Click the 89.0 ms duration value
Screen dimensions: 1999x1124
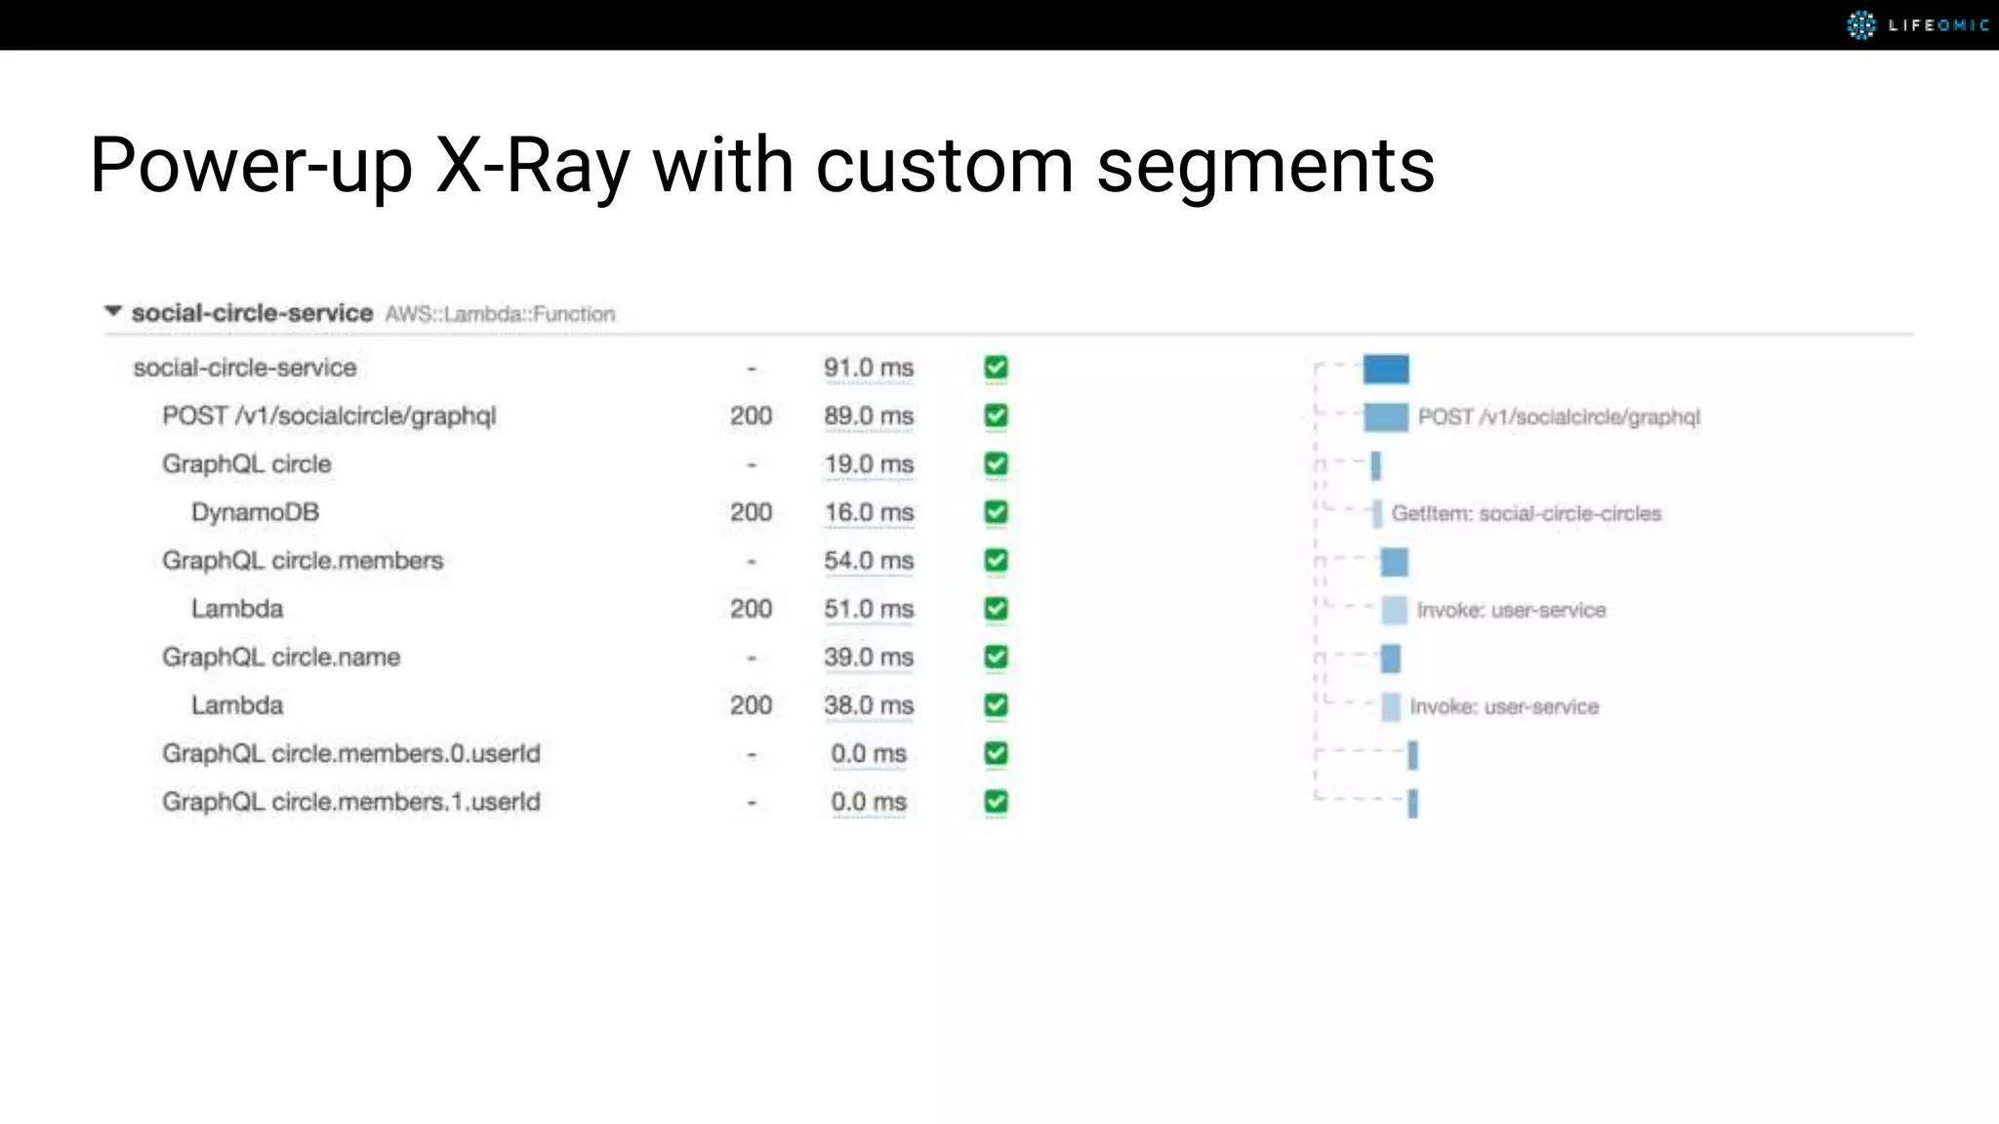[868, 417]
